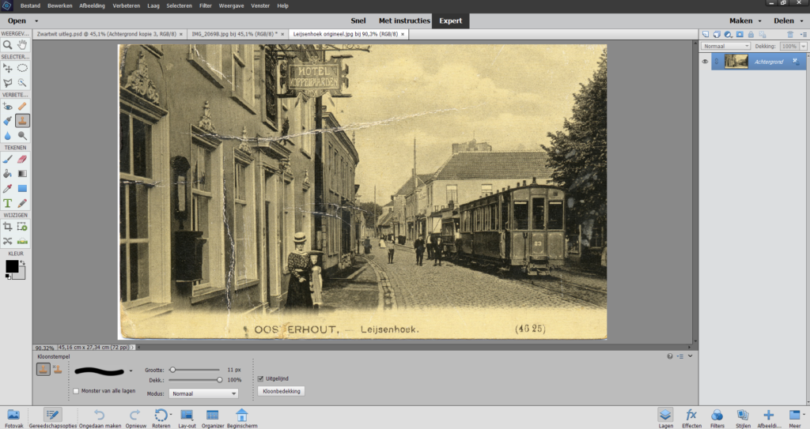Click the Kloonbedekking button
The width and height of the screenshot is (810, 429).
[x=281, y=391]
